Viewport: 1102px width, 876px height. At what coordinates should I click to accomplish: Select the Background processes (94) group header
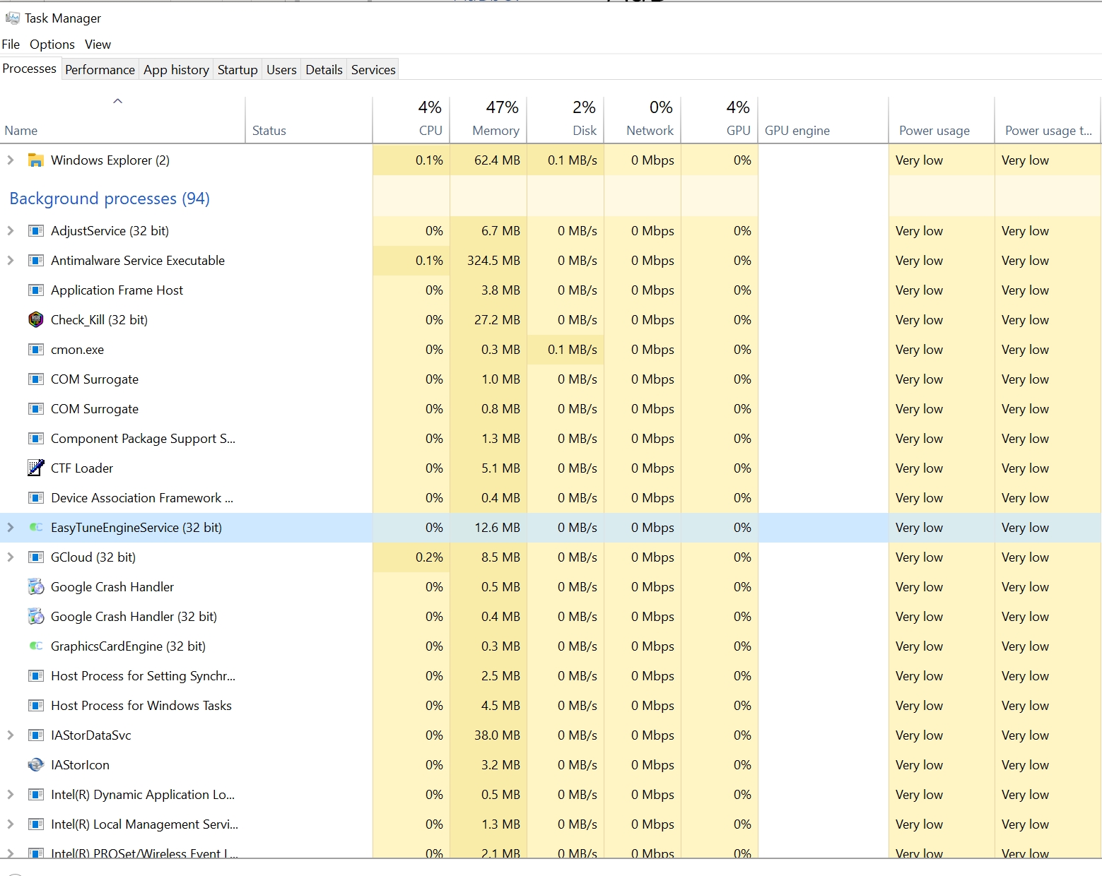pos(110,199)
